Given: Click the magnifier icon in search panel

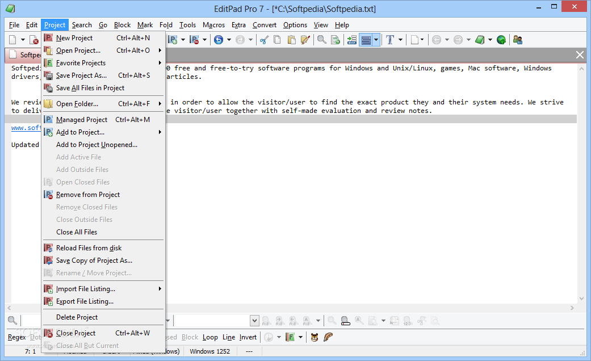Looking at the screenshot, I should 12,321.
